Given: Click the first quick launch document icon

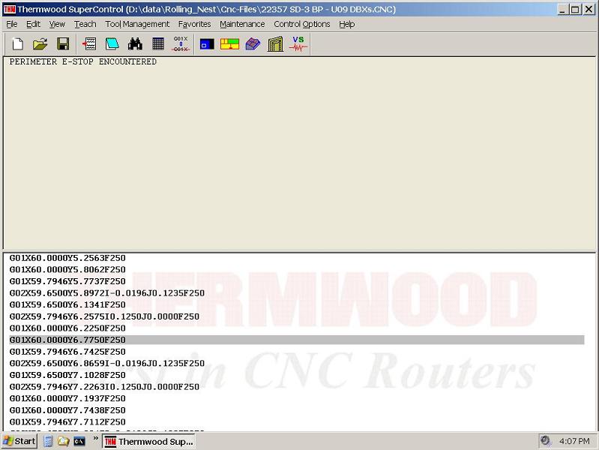Looking at the screenshot, I should [48, 441].
